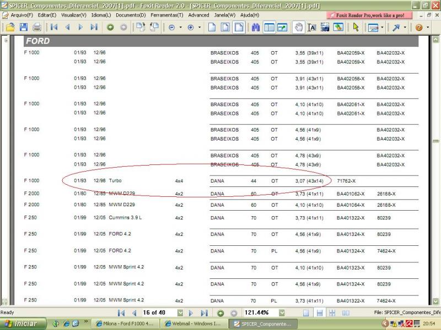
Task: Switch to the Webmail - Windows taskbar window
Action: pos(195,324)
